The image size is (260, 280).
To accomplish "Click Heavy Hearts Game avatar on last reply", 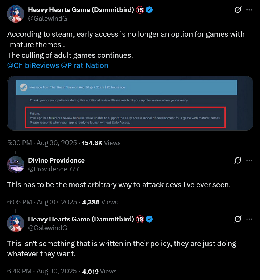I will [x=16, y=224].
